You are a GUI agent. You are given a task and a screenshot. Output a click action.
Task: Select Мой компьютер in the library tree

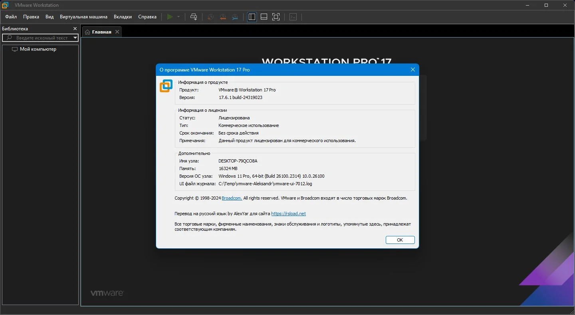tap(38, 49)
